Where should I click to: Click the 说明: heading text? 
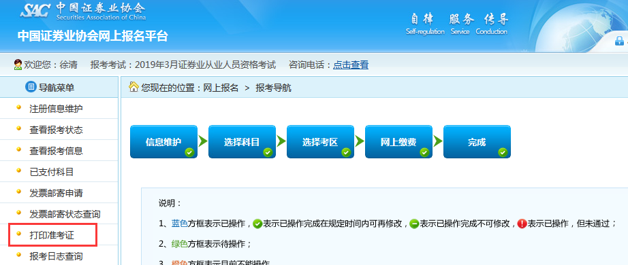click(170, 203)
